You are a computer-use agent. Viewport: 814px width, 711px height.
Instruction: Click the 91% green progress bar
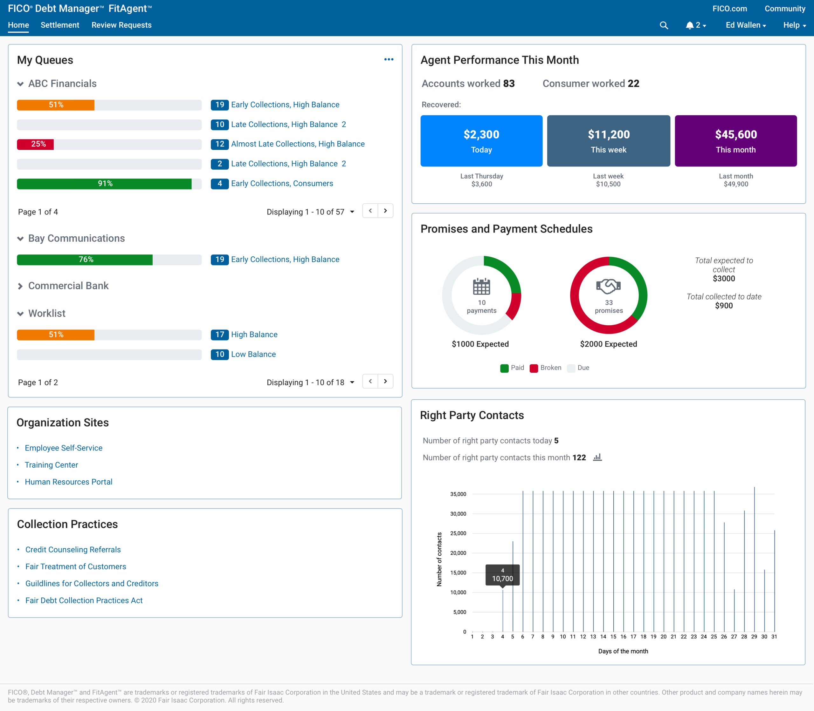[x=104, y=184]
